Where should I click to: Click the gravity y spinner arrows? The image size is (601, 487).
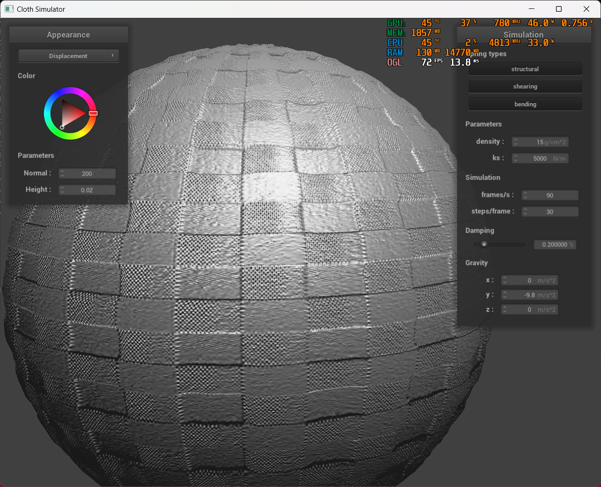point(504,295)
